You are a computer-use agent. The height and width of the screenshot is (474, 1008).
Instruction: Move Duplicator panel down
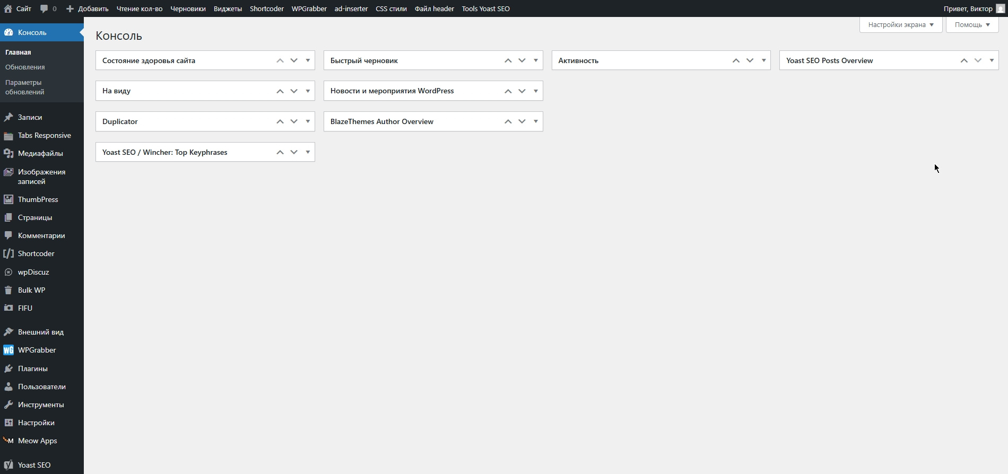tap(294, 121)
